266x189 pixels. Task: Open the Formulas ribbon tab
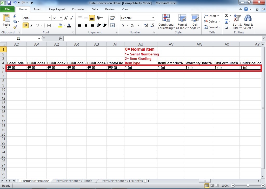[x=78, y=9]
